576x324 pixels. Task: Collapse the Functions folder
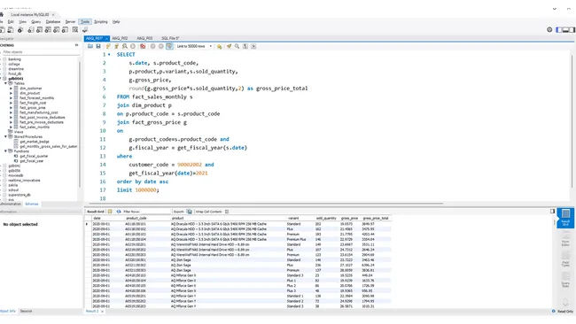coord(5,151)
